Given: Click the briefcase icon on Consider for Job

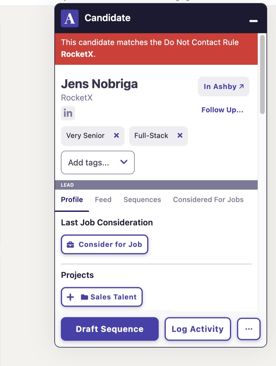Looking at the screenshot, I should pos(70,244).
